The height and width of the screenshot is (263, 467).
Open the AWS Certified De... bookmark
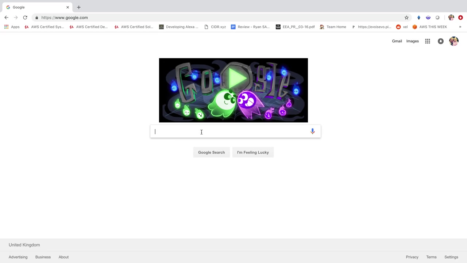coord(89,27)
